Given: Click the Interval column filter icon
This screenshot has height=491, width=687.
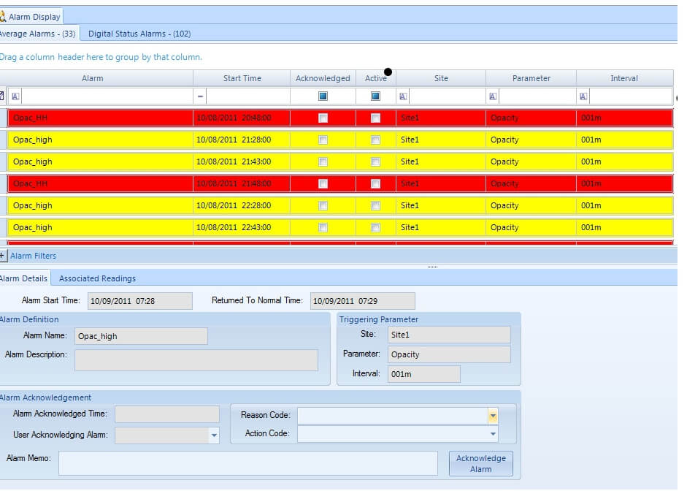Looking at the screenshot, I should pos(583,96).
